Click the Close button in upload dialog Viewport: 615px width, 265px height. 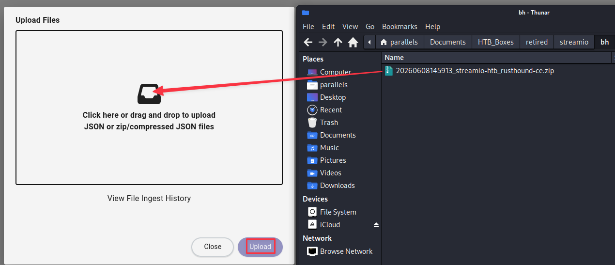(x=213, y=247)
